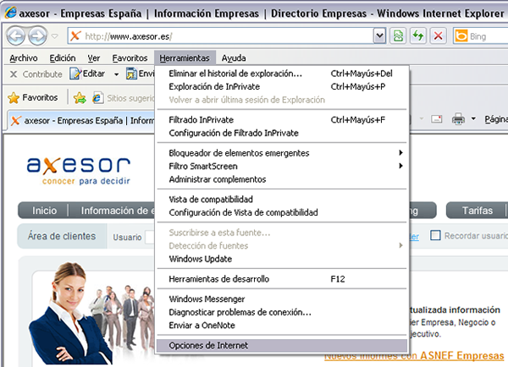
Task: Select Opciones de Internet
Action: [282, 346]
